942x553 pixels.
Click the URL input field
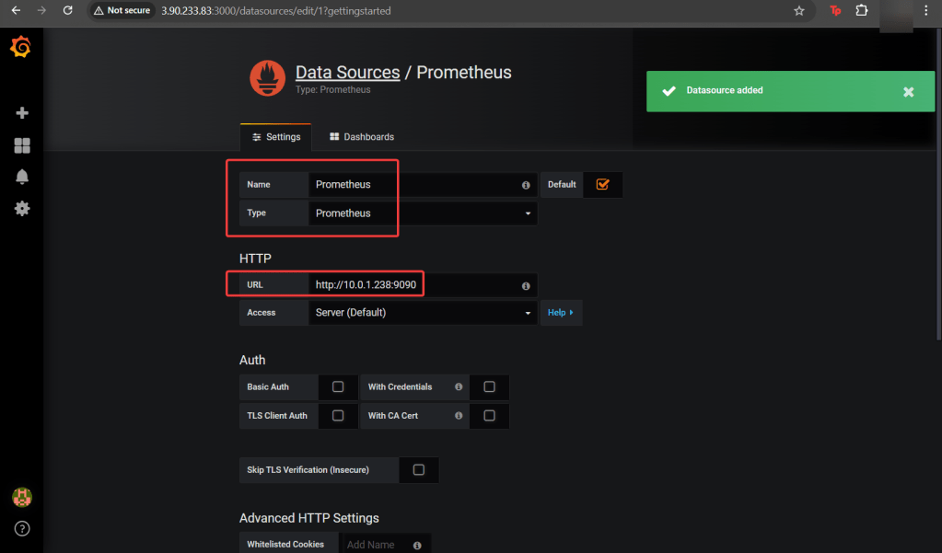pyautogui.click(x=414, y=285)
